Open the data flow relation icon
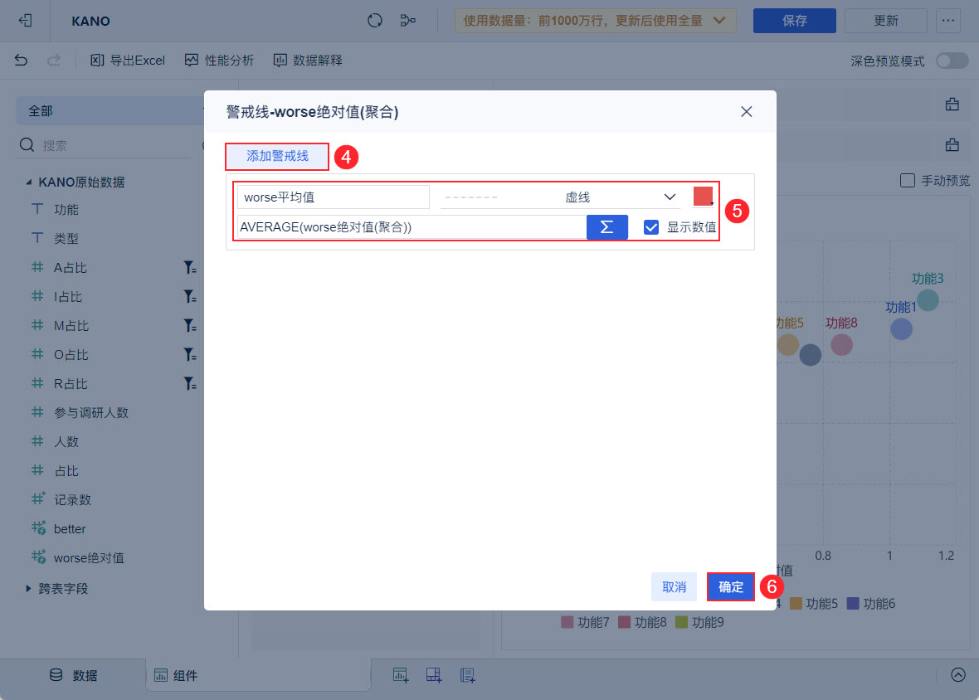This screenshot has width=979, height=700. point(407,21)
